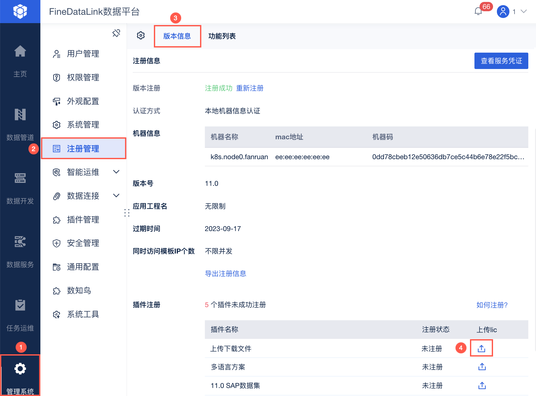Select the machine code 0dd78cbeb12e… cell

coord(448,157)
